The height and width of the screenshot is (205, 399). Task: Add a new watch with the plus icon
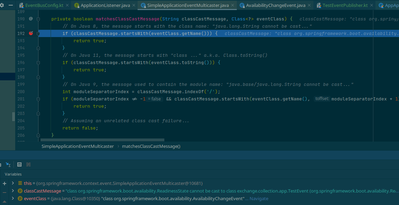[x=4, y=184]
